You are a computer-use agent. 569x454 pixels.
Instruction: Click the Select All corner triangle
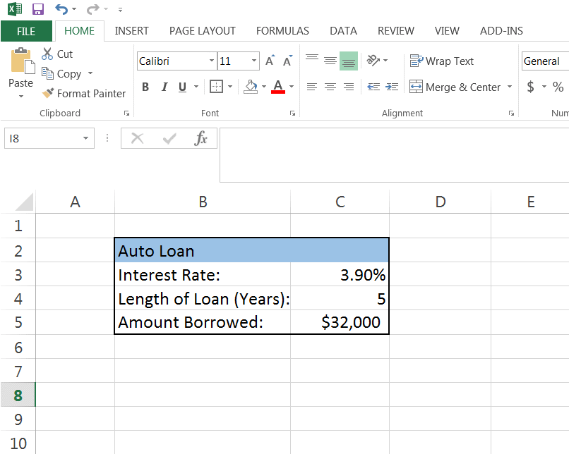click(x=24, y=202)
